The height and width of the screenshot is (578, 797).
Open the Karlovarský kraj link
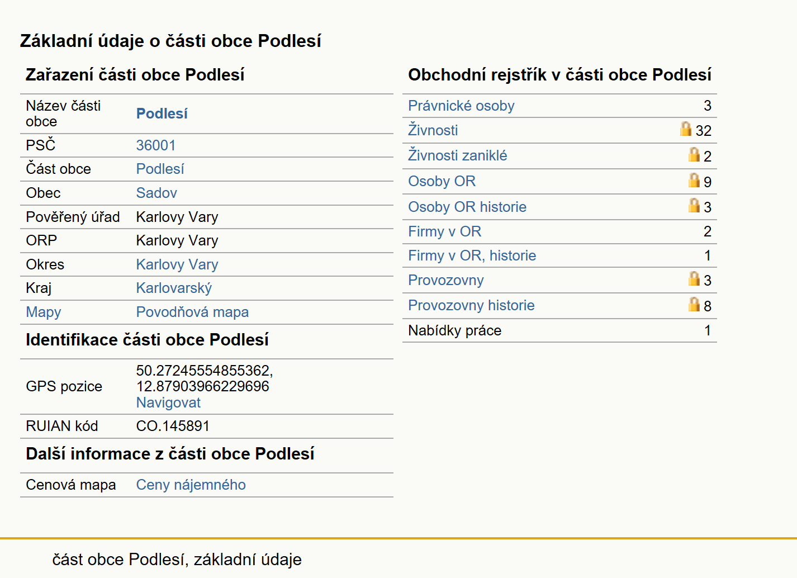174,288
